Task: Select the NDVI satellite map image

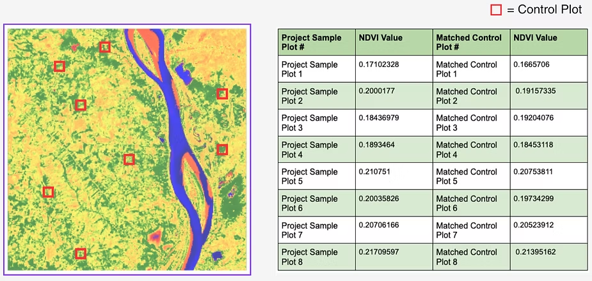Action: coord(127,149)
